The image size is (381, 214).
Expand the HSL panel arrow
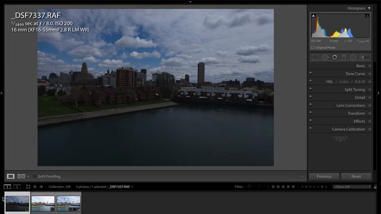369,82
